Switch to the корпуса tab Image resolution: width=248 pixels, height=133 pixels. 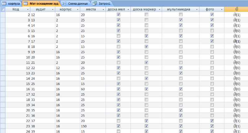pyautogui.click(x=11, y=3)
